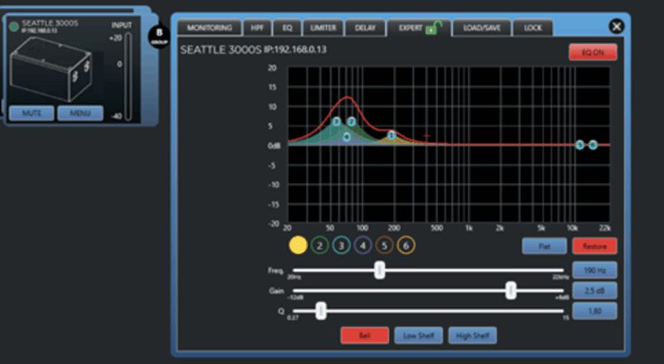Select EQ band 2 circle
The image size is (664, 364).
tap(320, 245)
